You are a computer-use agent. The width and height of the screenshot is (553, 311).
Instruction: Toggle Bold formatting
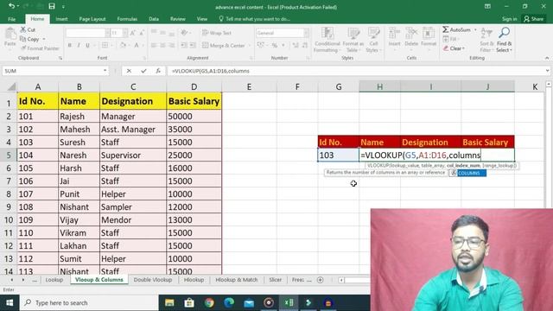[x=69, y=45]
